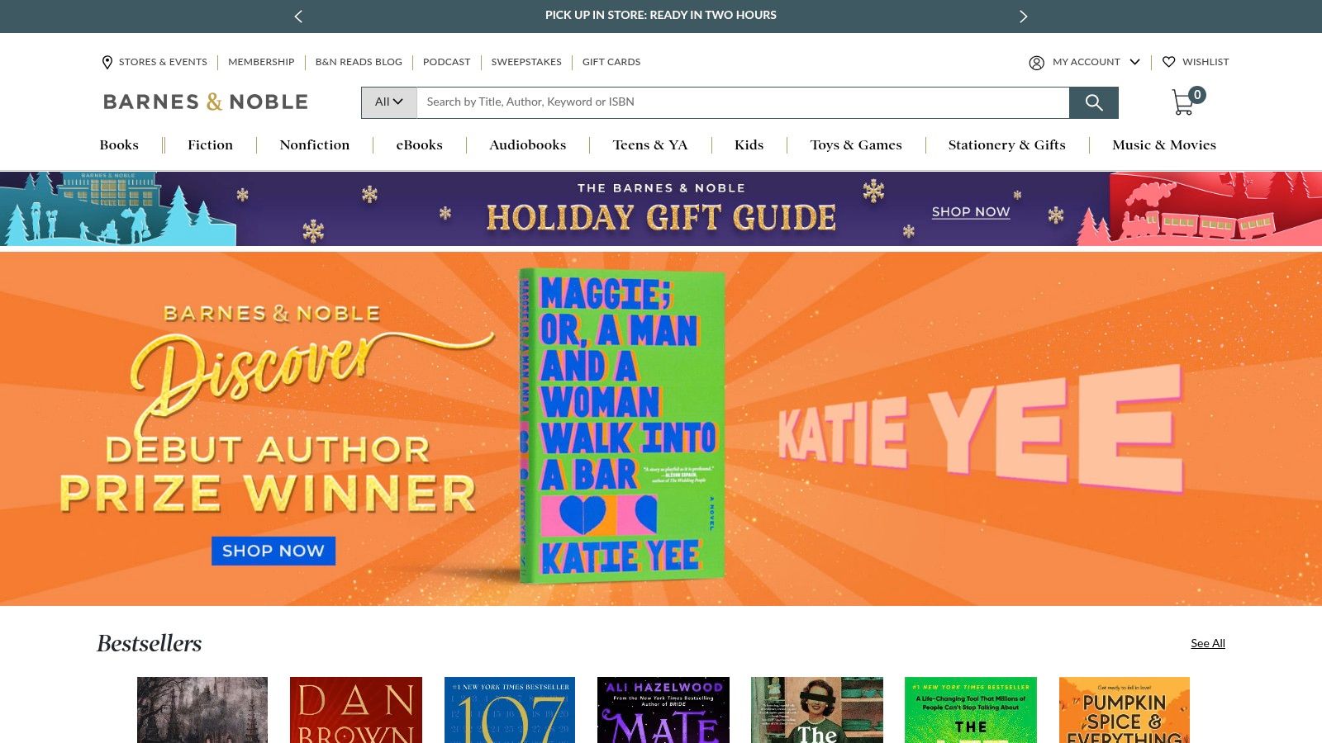Go to next promo with the right arrow
Screen dimensions: 1322x743
(x=1024, y=16)
